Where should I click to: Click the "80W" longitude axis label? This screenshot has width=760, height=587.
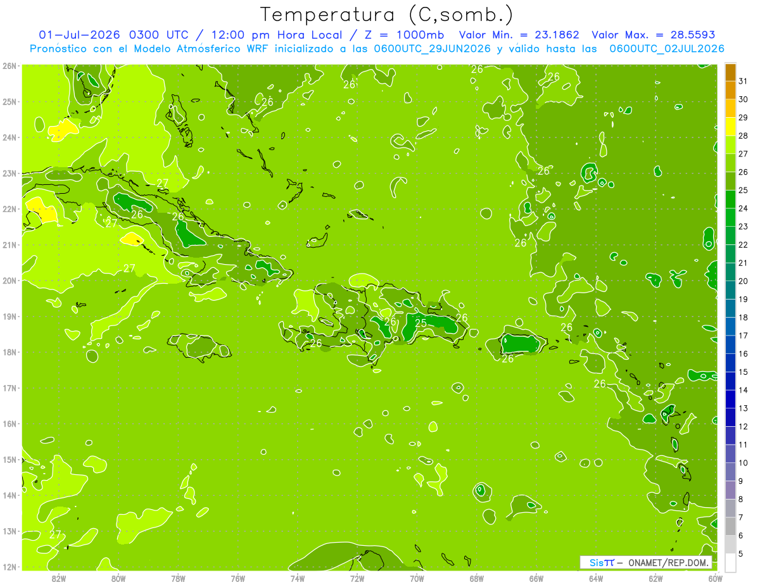[x=118, y=578]
